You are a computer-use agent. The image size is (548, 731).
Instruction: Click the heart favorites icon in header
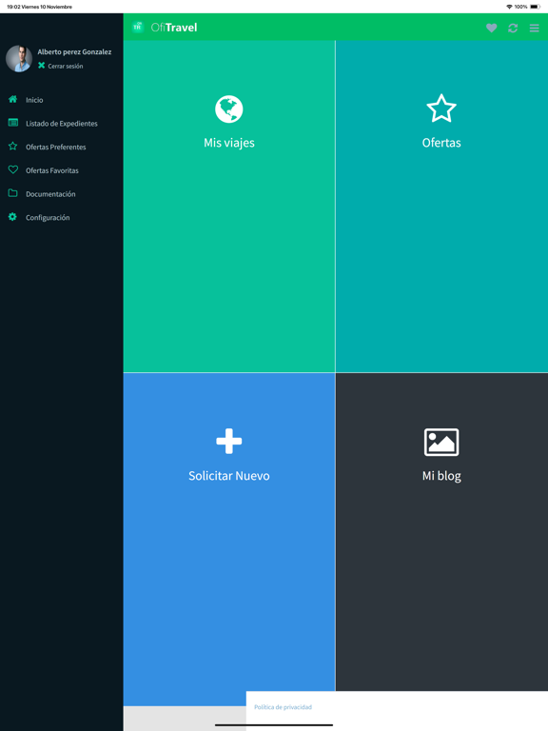491,28
